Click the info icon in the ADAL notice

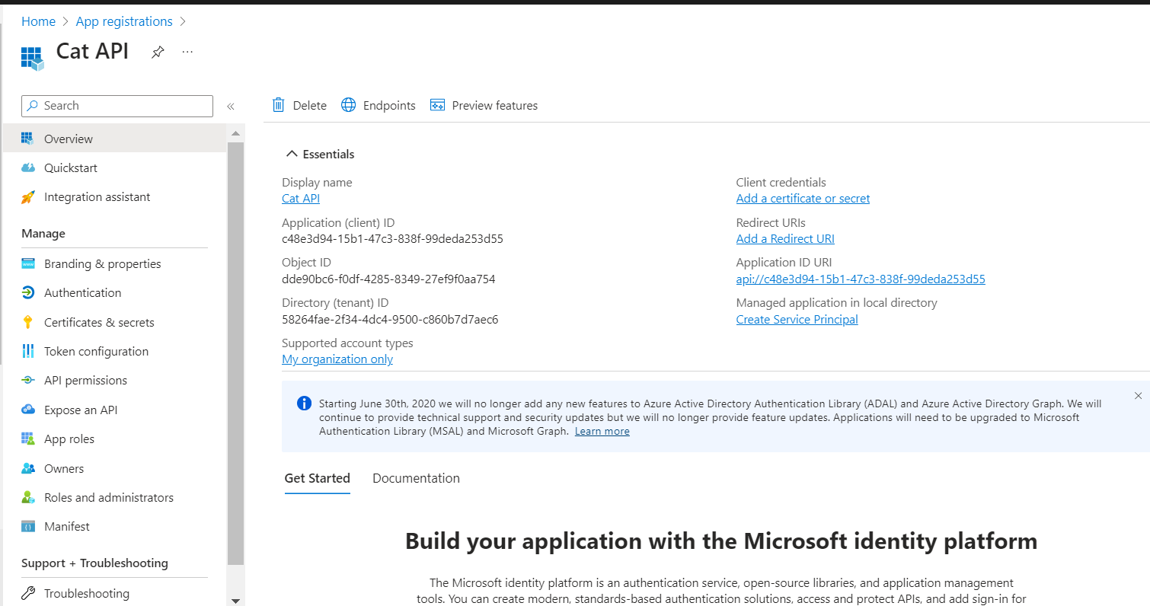click(x=304, y=403)
